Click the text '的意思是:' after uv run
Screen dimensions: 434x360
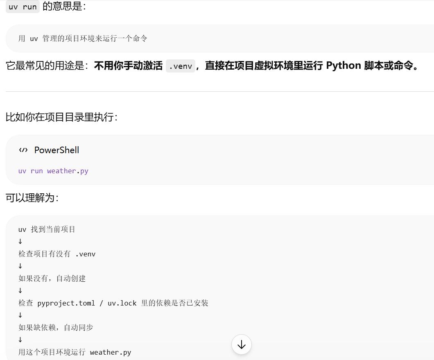click(64, 7)
